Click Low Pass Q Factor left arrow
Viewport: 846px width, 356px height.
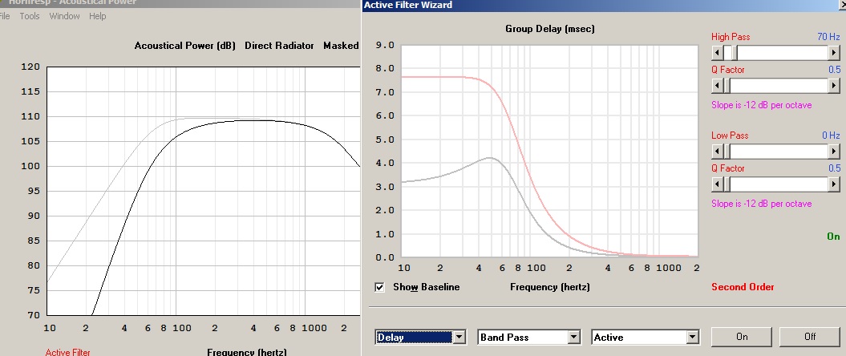tap(717, 184)
